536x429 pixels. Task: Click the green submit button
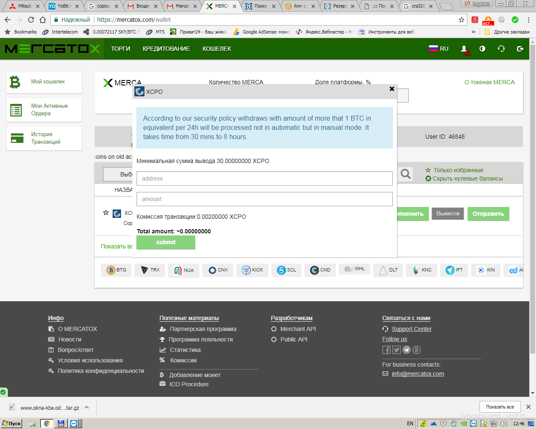coord(166,242)
